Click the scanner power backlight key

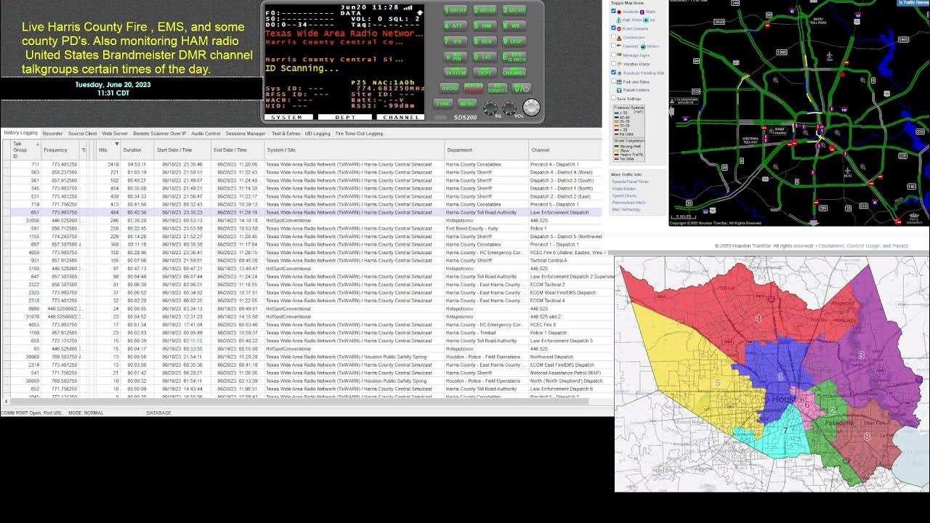click(x=522, y=88)
